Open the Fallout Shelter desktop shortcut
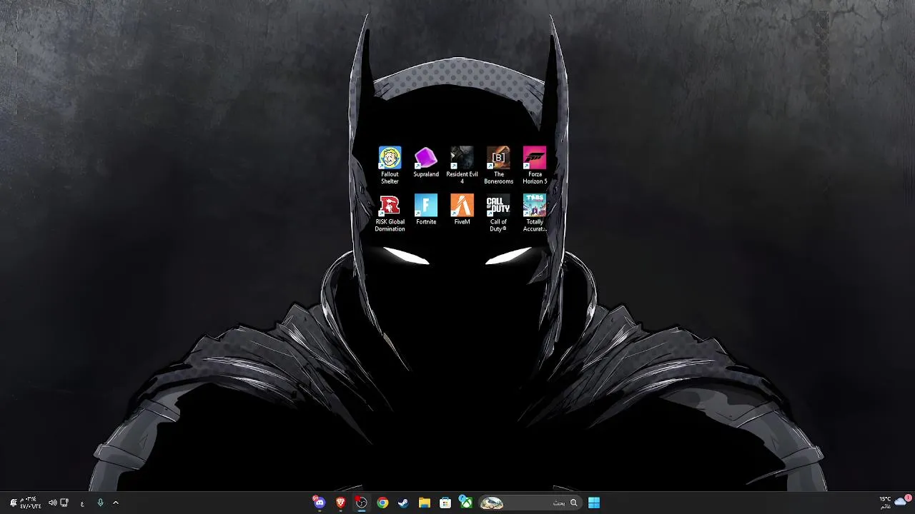 (390, 166)
